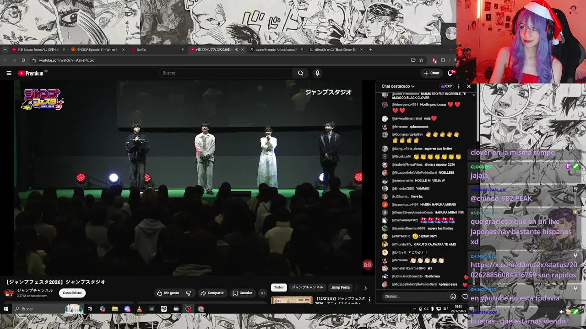586x329 pixels.
Task: Click the red channel subscribe watermark on video
Action: (x=368, y=265)
